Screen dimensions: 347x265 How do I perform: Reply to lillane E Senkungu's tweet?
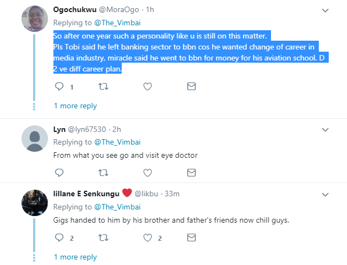pyautogui.click(x=60, y=238)
